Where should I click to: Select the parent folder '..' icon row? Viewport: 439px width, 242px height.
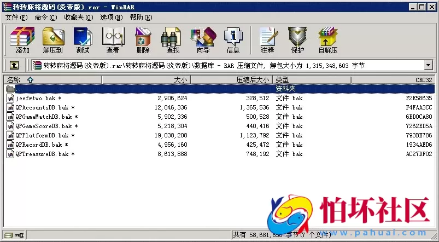click(10, 89)
